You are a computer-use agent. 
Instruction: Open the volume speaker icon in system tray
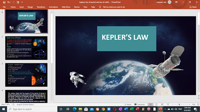176,109
